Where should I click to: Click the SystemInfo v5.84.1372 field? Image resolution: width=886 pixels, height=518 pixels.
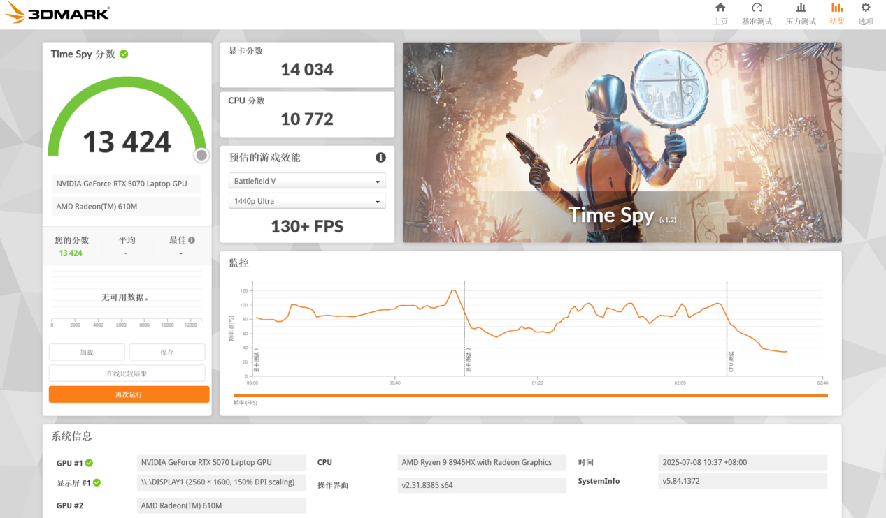[x=743, y=481]
